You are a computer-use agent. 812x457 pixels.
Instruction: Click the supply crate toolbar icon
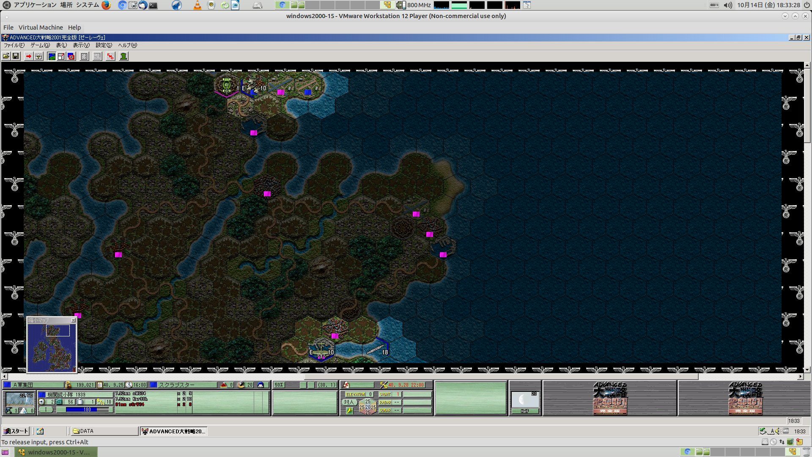click(x=38, y=56)
